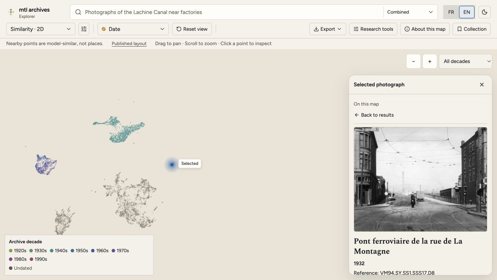
Task: Go Back to results
Action: (374, 115)
